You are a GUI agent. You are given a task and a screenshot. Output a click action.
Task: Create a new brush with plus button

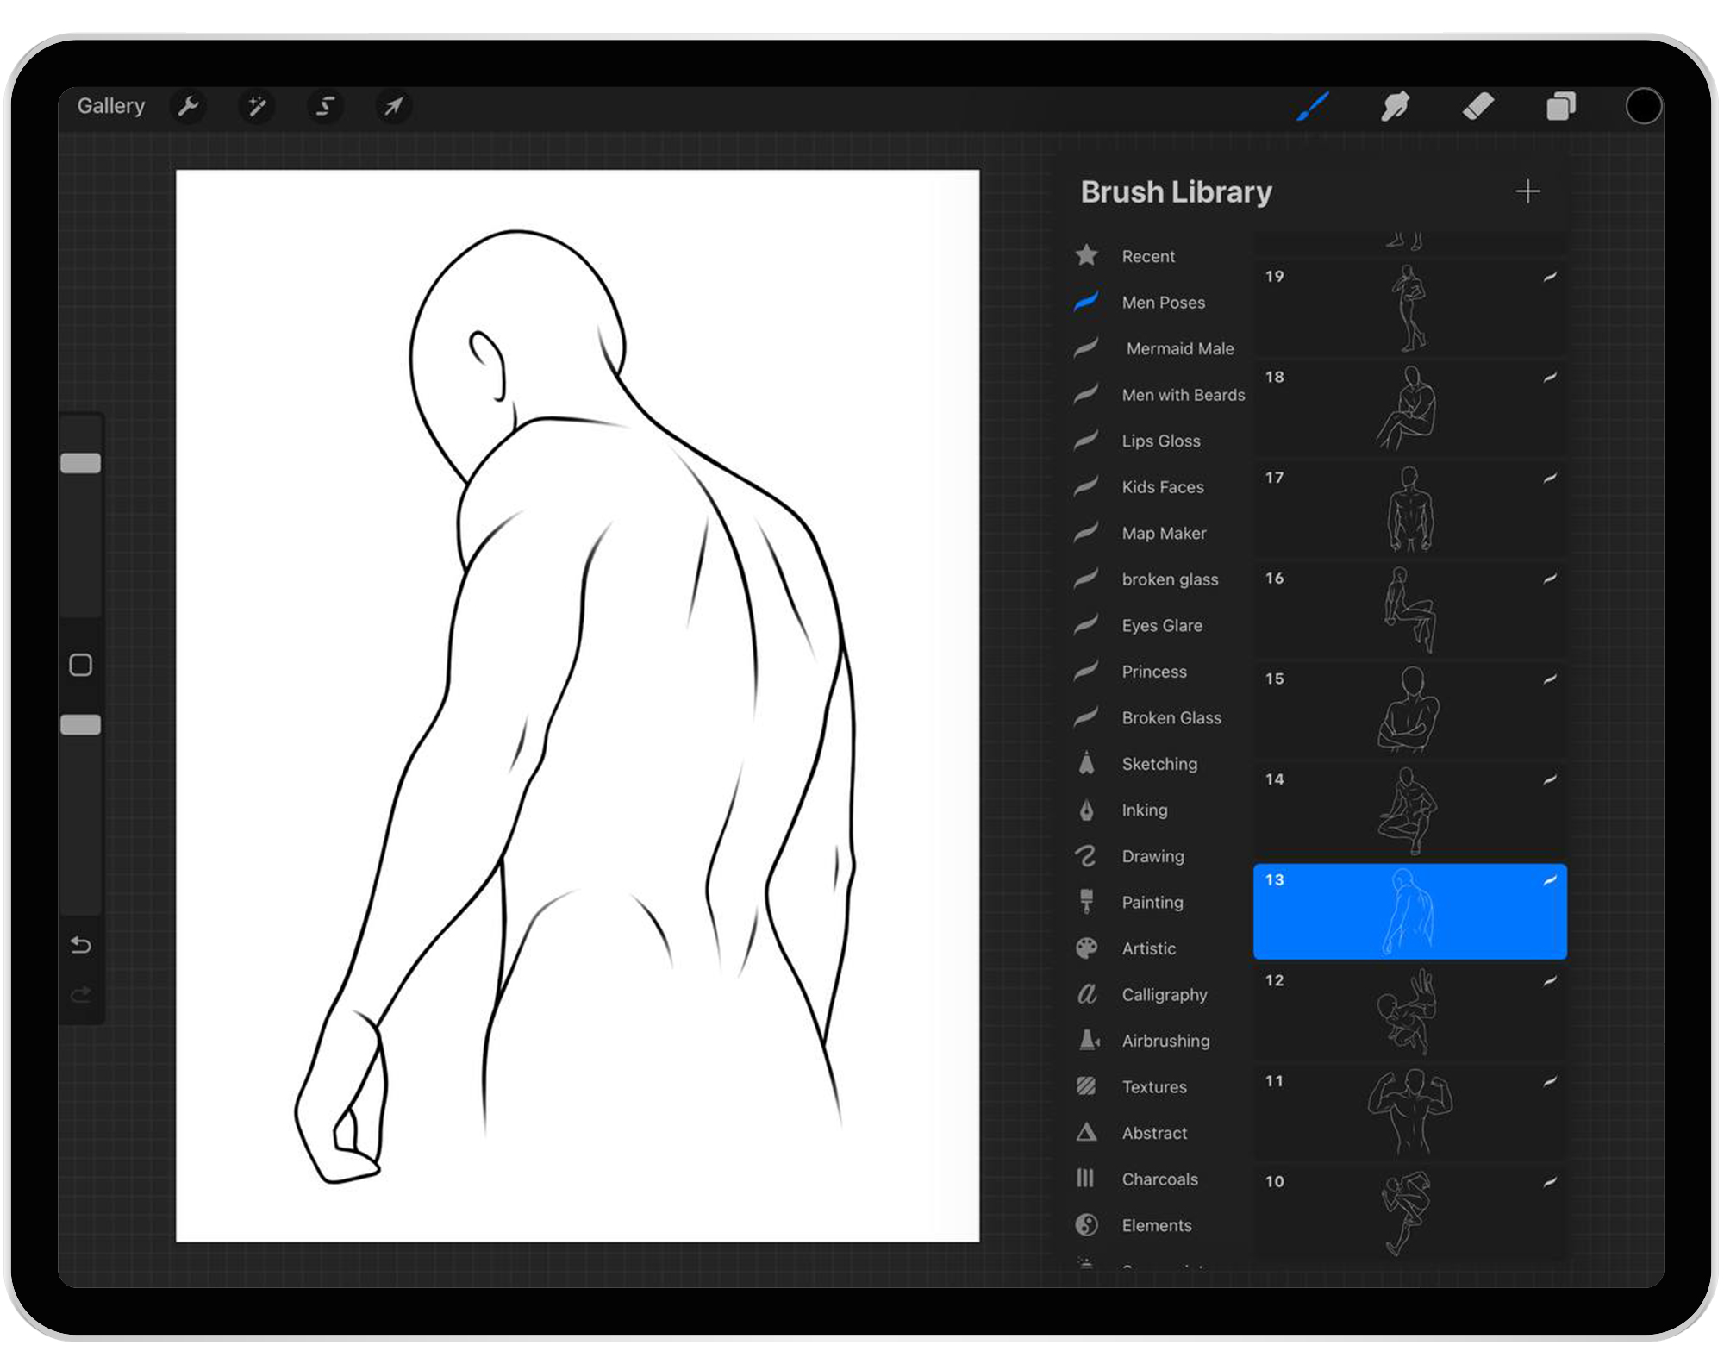click(1529, 191)
